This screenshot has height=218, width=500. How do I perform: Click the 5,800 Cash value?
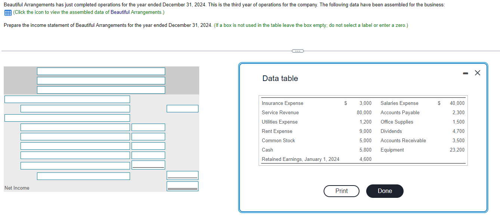coord(365,150)
